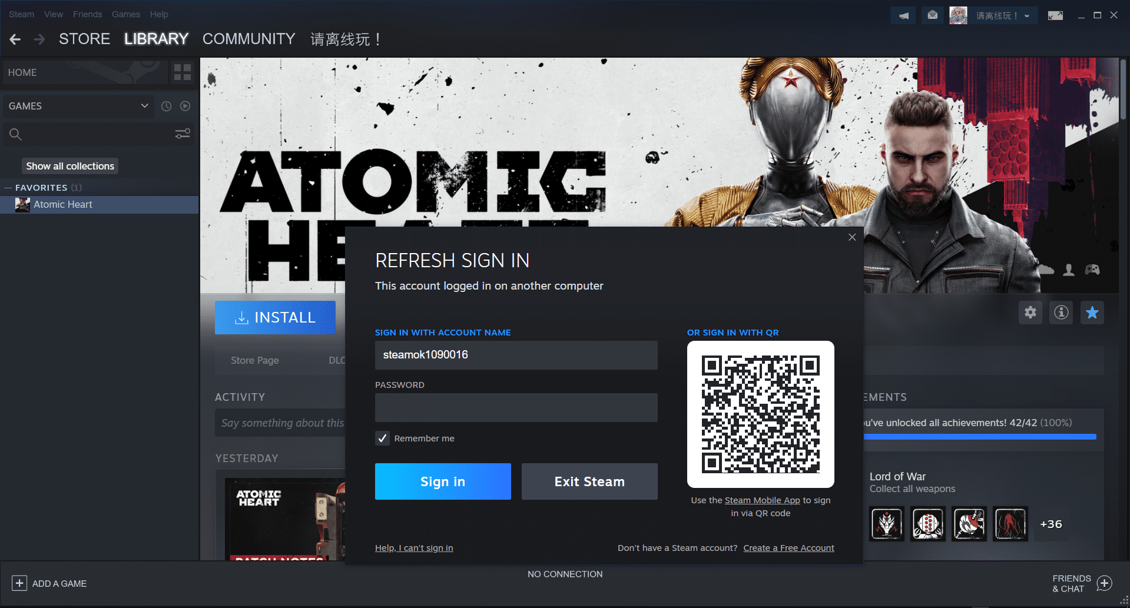1130x608 pixels.
Task: Open the Games menu
Action: tap(126, 14)
